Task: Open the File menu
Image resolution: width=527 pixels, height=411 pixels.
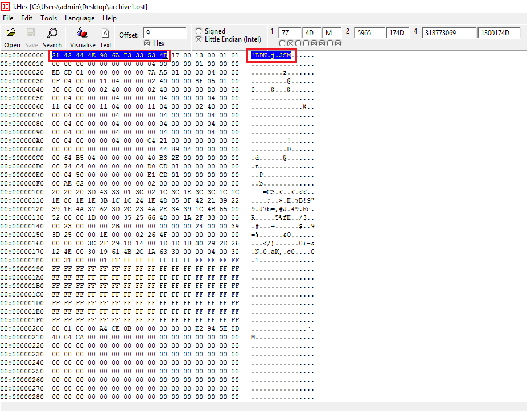Action: click(8, 18)
